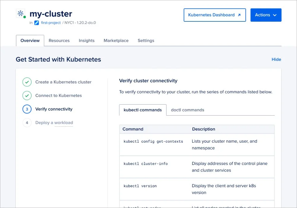Select the doctl commands tab
Screen dimensions: 297x208
pyautogui.click(x=187, y=110)
